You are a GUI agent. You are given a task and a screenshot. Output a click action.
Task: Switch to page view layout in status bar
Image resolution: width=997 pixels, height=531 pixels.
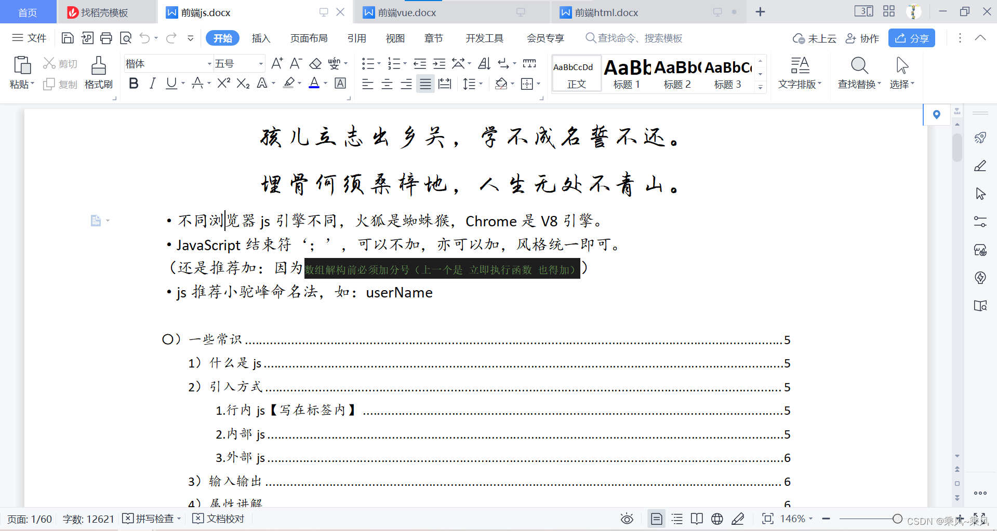pyautogui.click(x=657, y=519)
